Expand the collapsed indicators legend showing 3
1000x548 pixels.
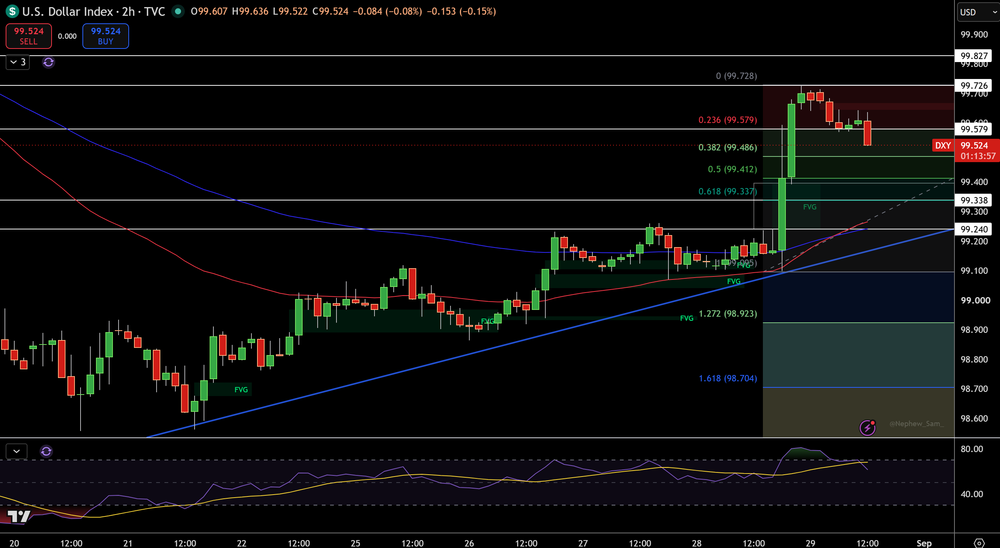pos(18,62)
